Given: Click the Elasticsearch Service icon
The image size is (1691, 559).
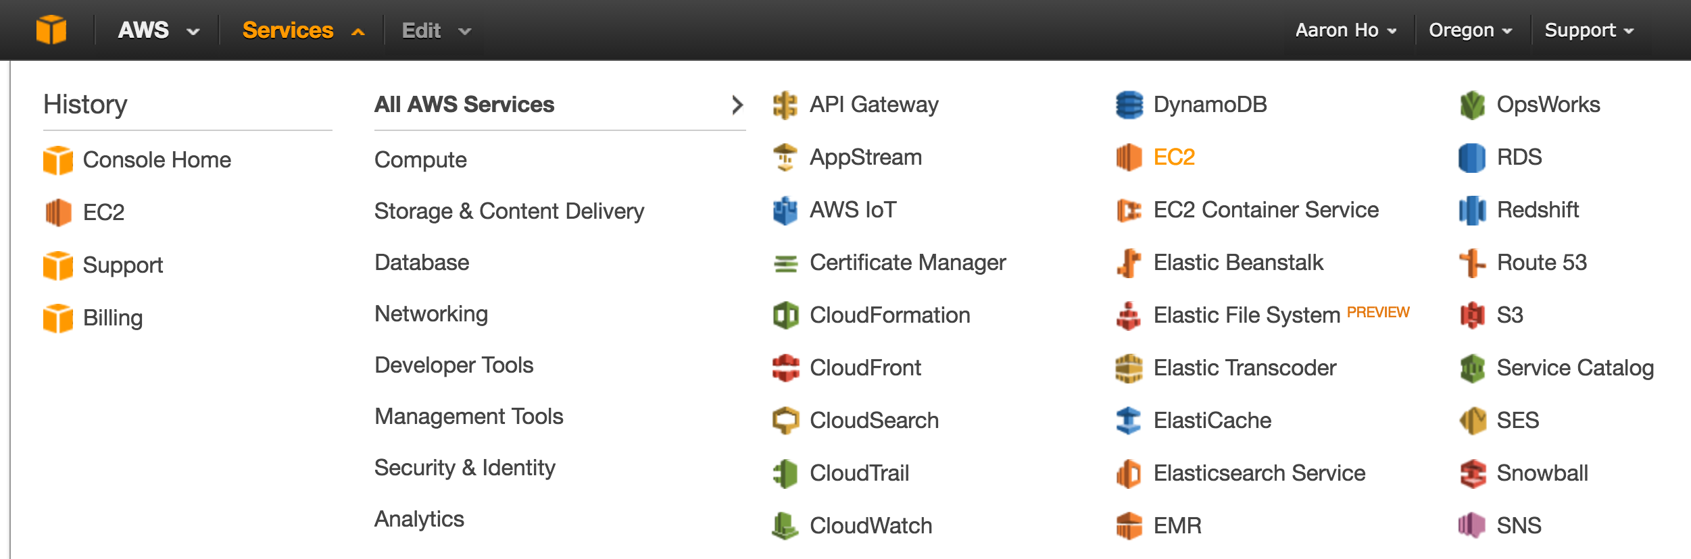Looking at the screenshot, I should 1129,473.
